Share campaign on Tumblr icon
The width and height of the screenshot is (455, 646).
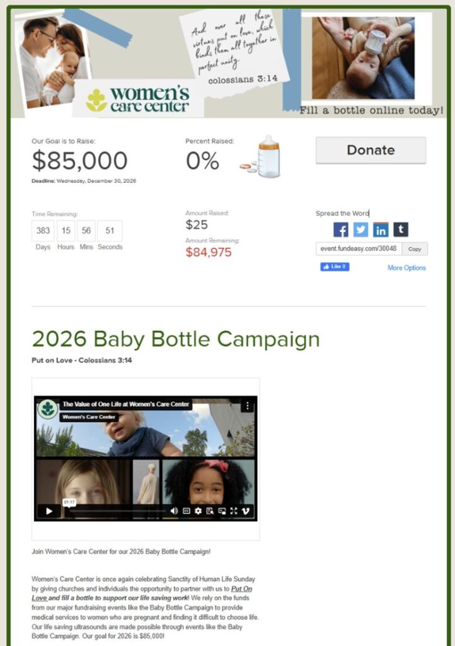(401, 230)
